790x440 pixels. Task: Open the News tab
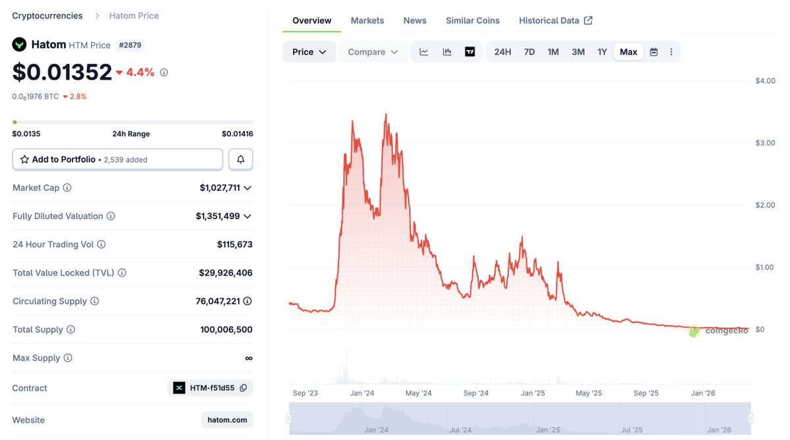point(415,20)
